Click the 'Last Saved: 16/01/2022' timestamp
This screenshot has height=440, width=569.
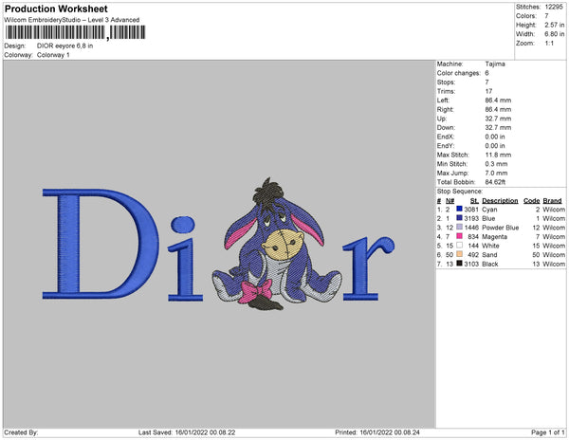click(187, 432)
